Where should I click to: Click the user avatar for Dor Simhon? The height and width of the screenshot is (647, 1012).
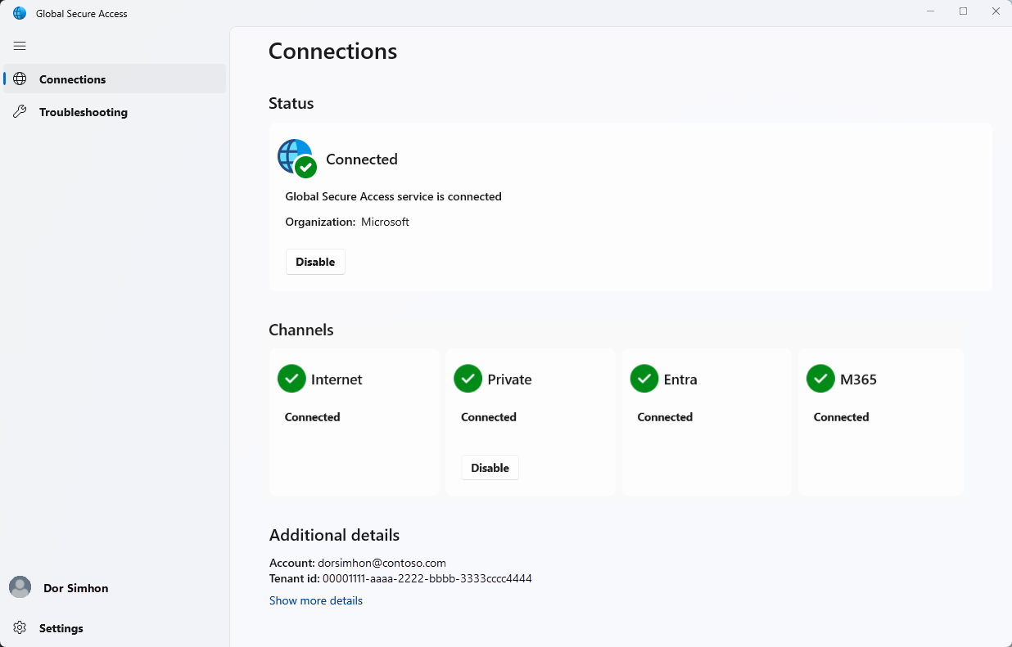[20, 587]
